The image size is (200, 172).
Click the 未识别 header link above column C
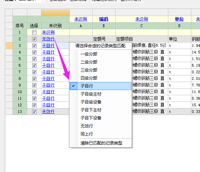(142, 19)
